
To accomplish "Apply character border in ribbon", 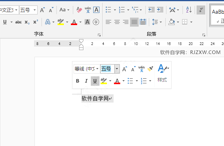I will pos(96,10).
